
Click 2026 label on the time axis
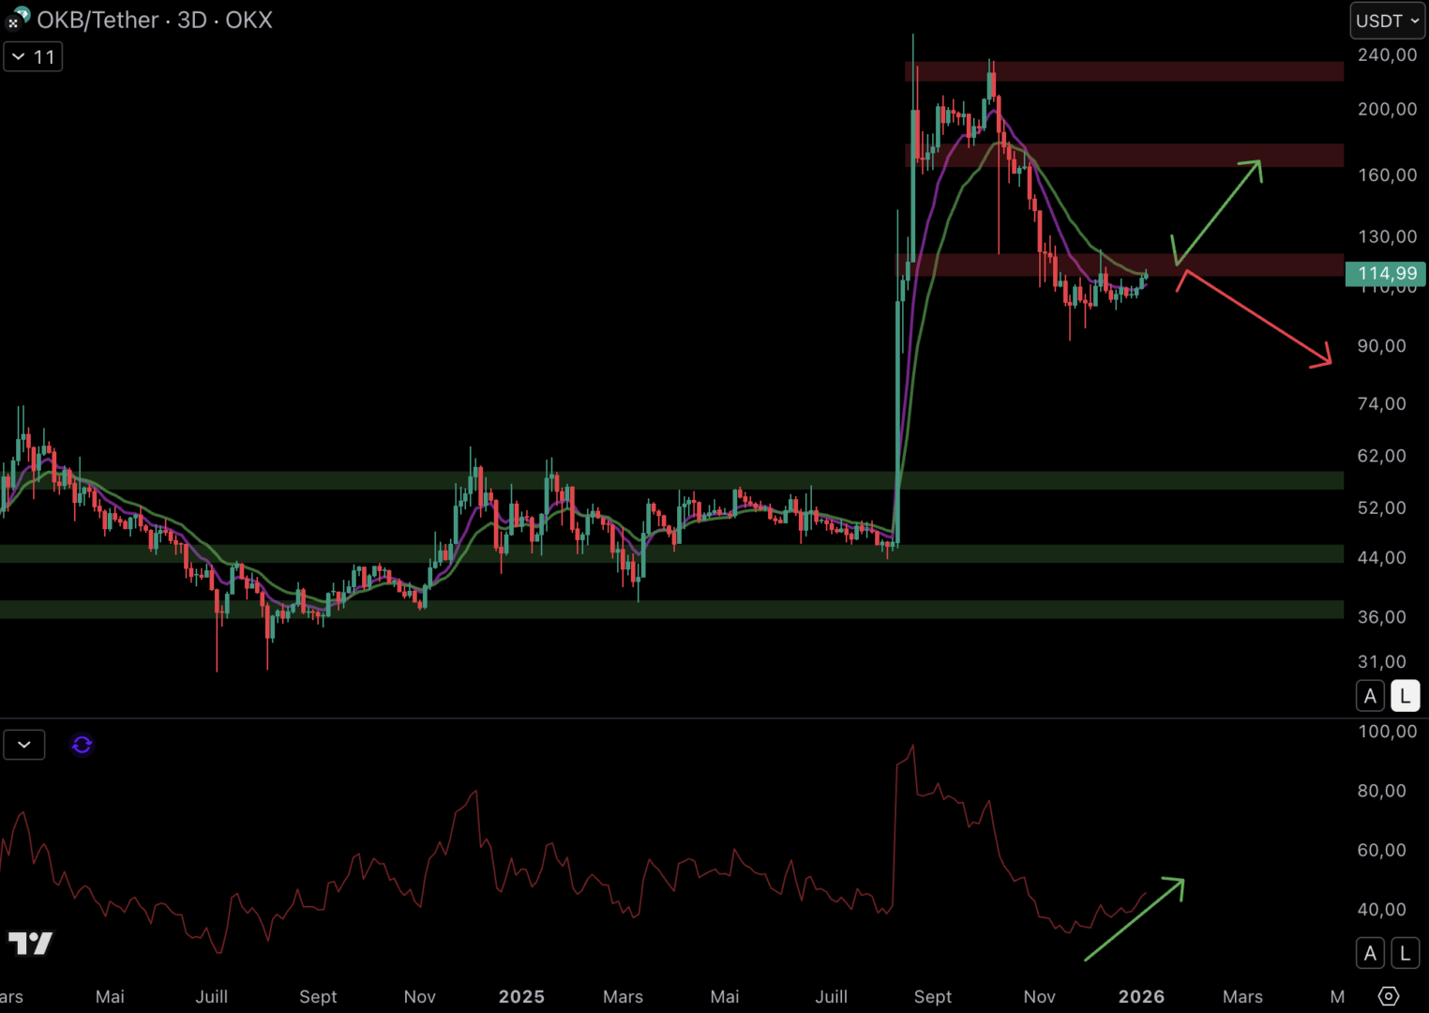1141,996
